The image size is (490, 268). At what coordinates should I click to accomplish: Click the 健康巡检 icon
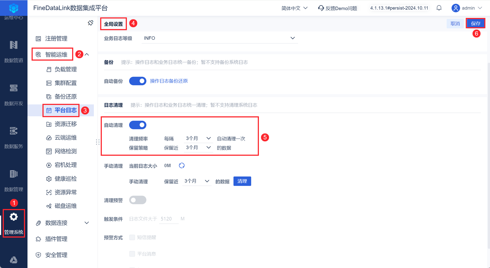point(49,179)
